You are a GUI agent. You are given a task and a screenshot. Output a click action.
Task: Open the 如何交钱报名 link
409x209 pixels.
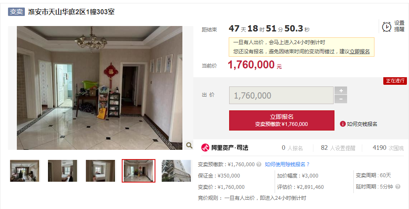point(362,124)
